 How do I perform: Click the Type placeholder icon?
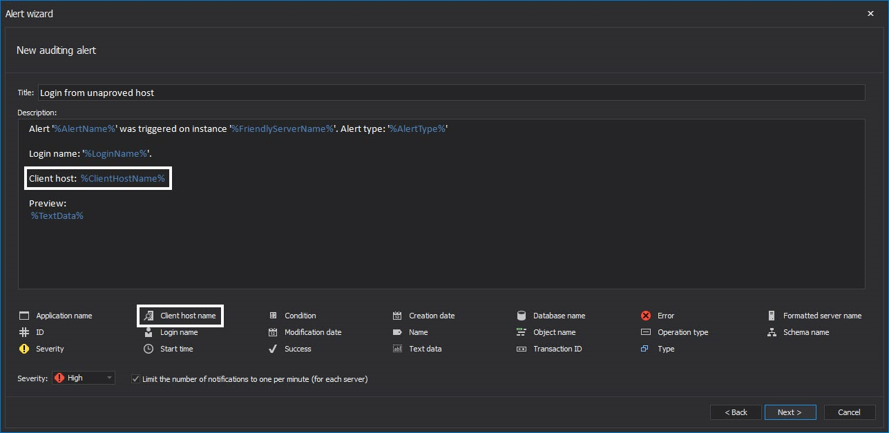(x=645, y=349)
